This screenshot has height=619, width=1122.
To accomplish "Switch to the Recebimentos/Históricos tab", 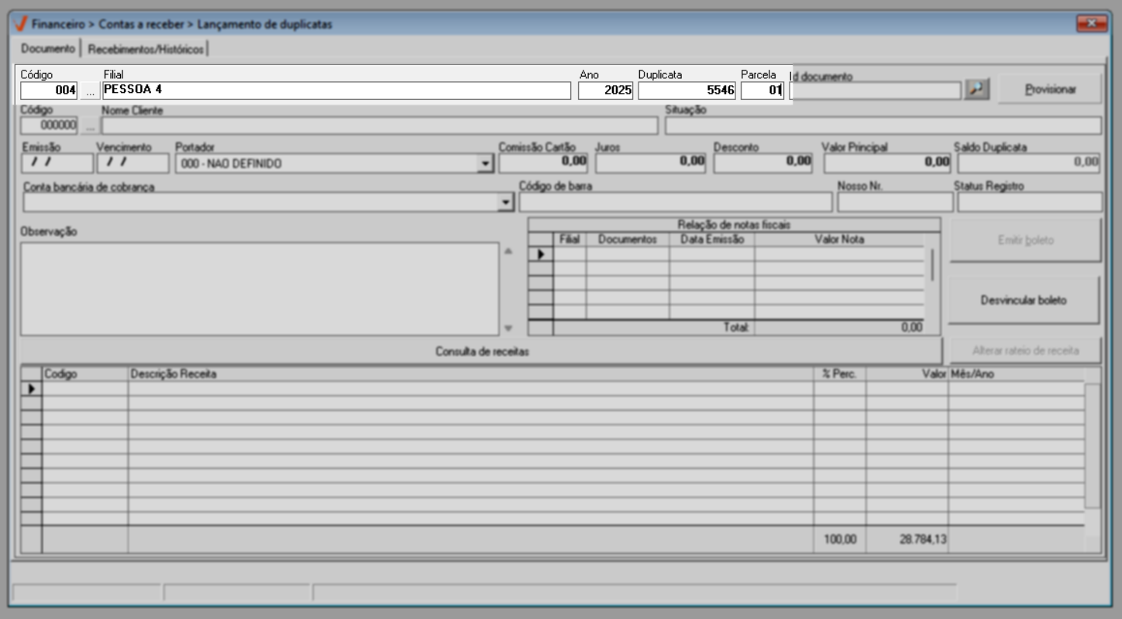I will point(146,49).
